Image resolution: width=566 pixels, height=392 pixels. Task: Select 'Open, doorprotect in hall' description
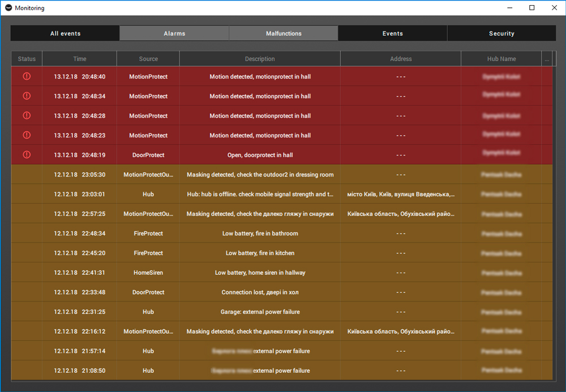[x=260, y=155]
